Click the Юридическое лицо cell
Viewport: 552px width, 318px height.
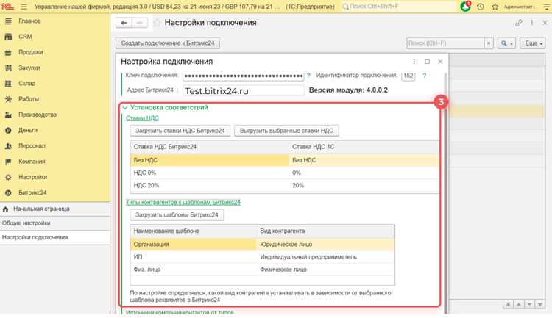tap(325, 245)
